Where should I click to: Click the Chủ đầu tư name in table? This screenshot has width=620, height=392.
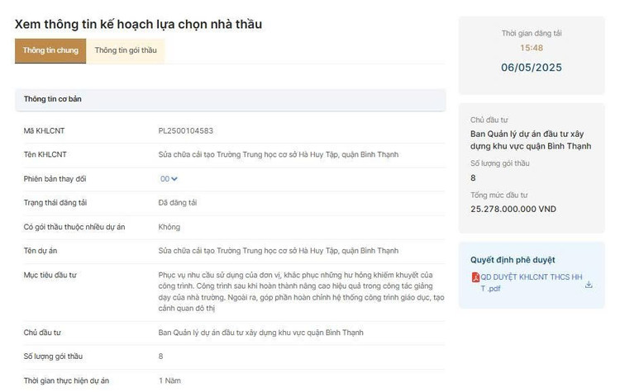260,333
